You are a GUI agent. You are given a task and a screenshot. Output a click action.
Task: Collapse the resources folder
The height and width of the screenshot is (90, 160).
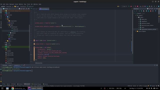tap(4, 15)
